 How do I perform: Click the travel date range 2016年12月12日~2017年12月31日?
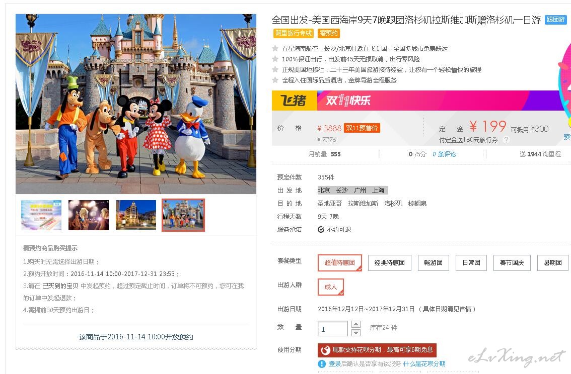[x=366, y=309]
